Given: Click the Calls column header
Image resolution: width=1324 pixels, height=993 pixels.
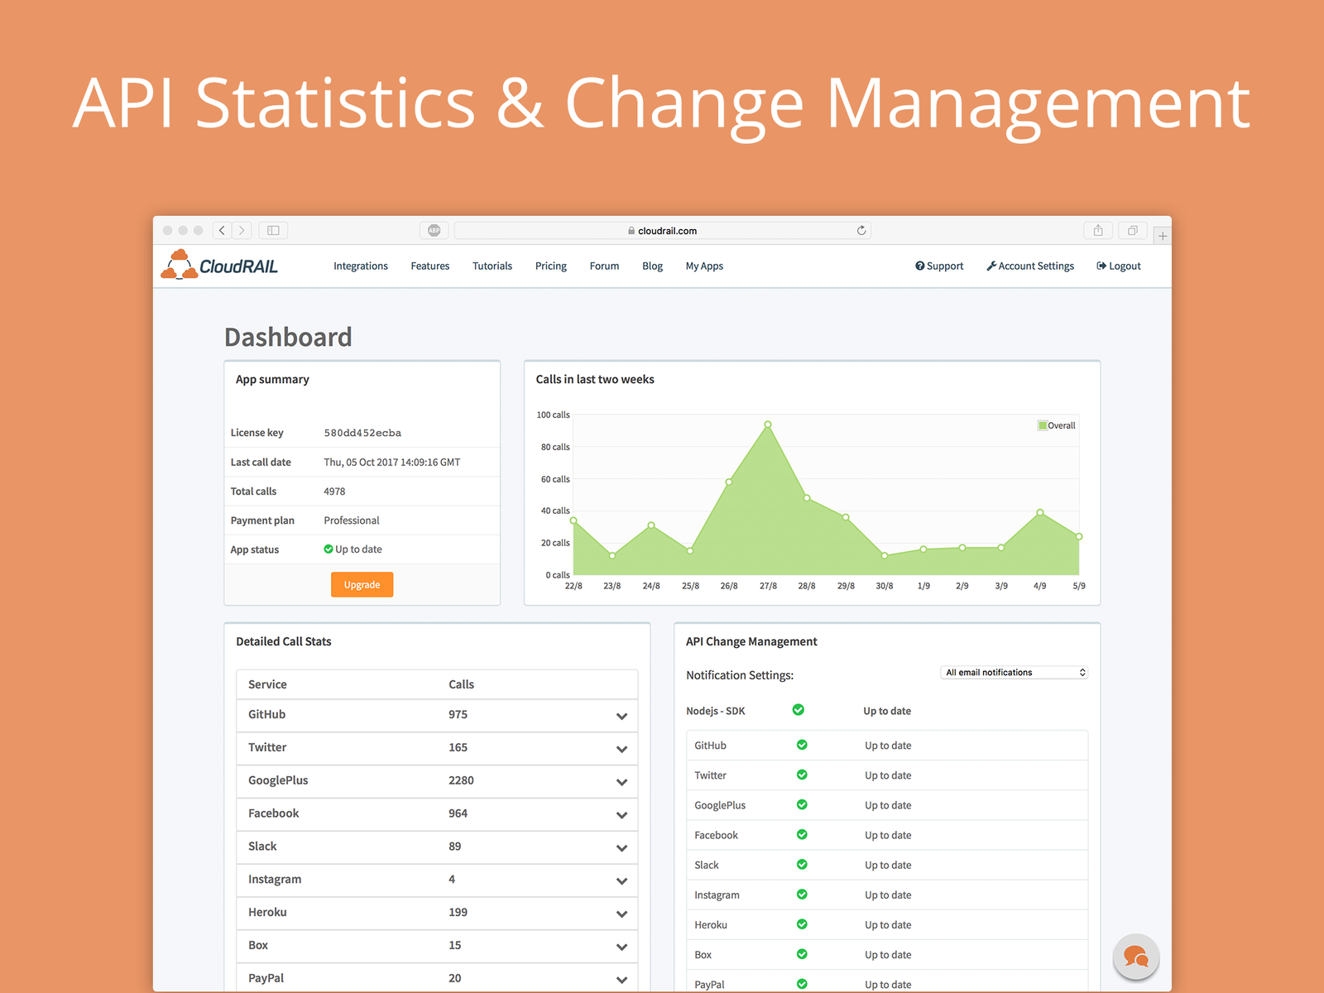Looking at the screenshot, I should coord(461,684).
